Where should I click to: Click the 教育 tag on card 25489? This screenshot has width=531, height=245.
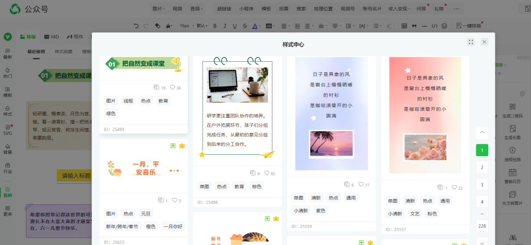coord(163,101)
